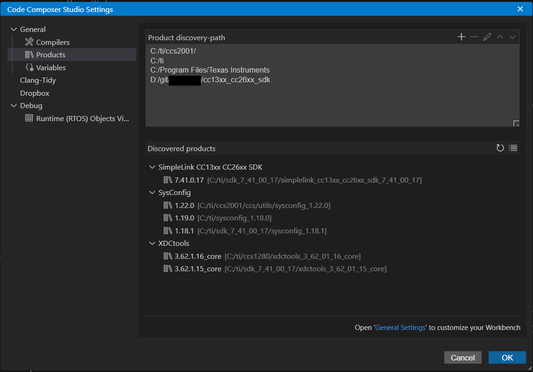Click the Products books icon in sidebar
Screen dimensions: 533x372
click(29, 55)
